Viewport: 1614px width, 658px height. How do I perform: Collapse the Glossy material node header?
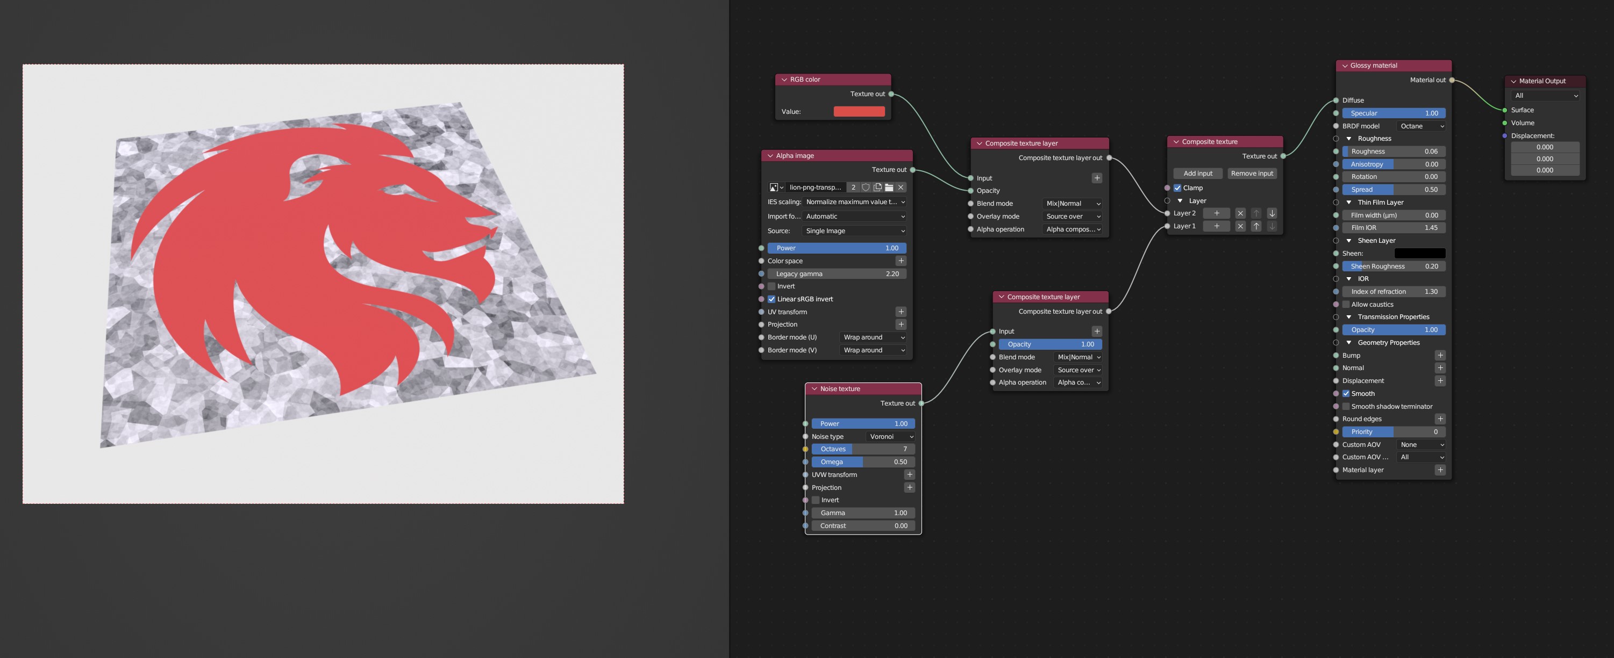coord(1345,66)
